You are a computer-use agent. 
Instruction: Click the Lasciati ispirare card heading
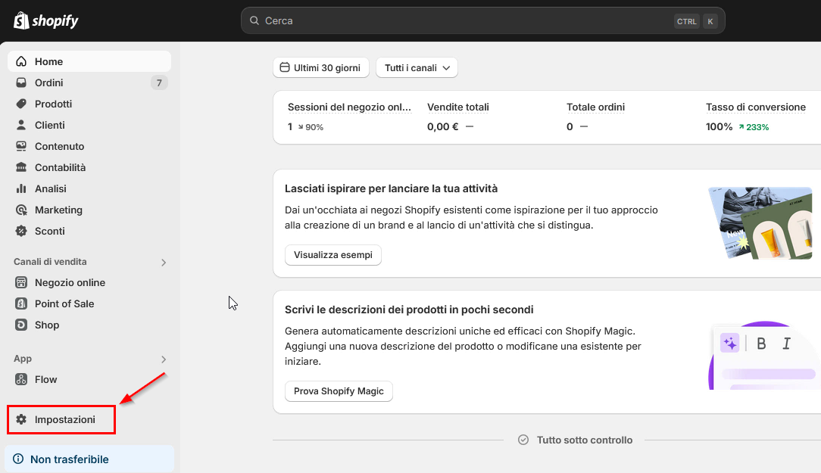tap(391, 188)
